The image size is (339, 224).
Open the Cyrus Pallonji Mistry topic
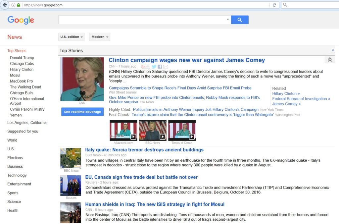coord(27,109)
